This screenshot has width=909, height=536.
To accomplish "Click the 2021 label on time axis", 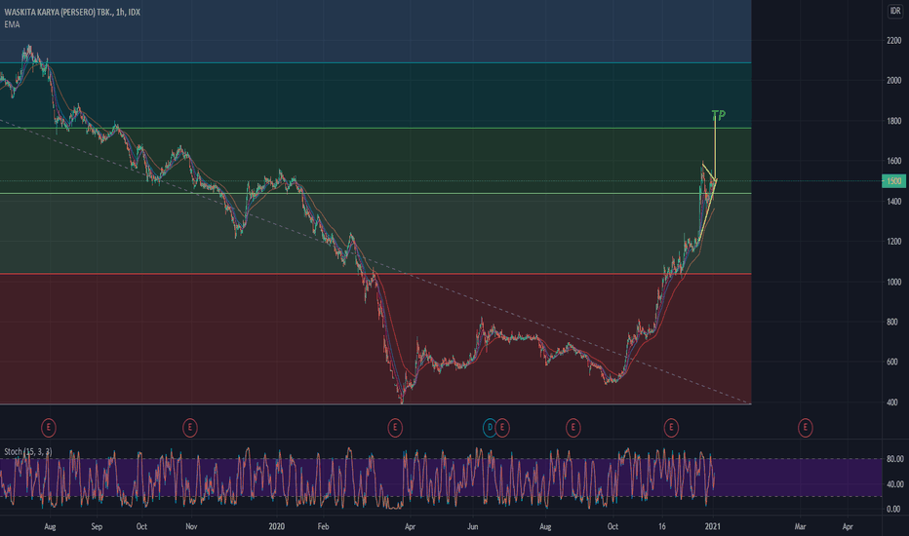I will click(x=713, y=526).
